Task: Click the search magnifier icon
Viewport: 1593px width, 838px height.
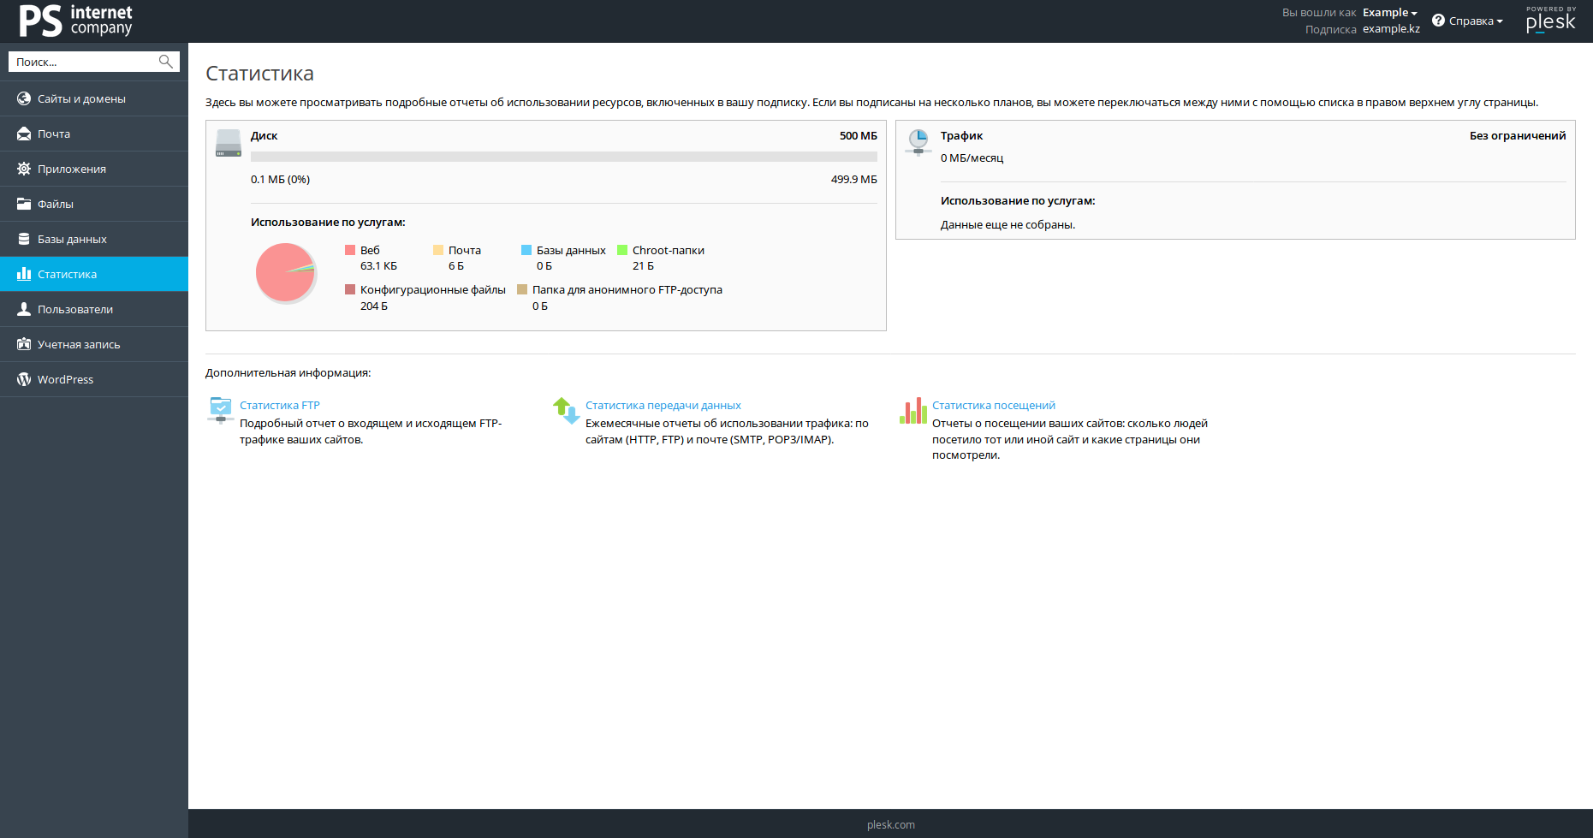Action: point(166,62)
